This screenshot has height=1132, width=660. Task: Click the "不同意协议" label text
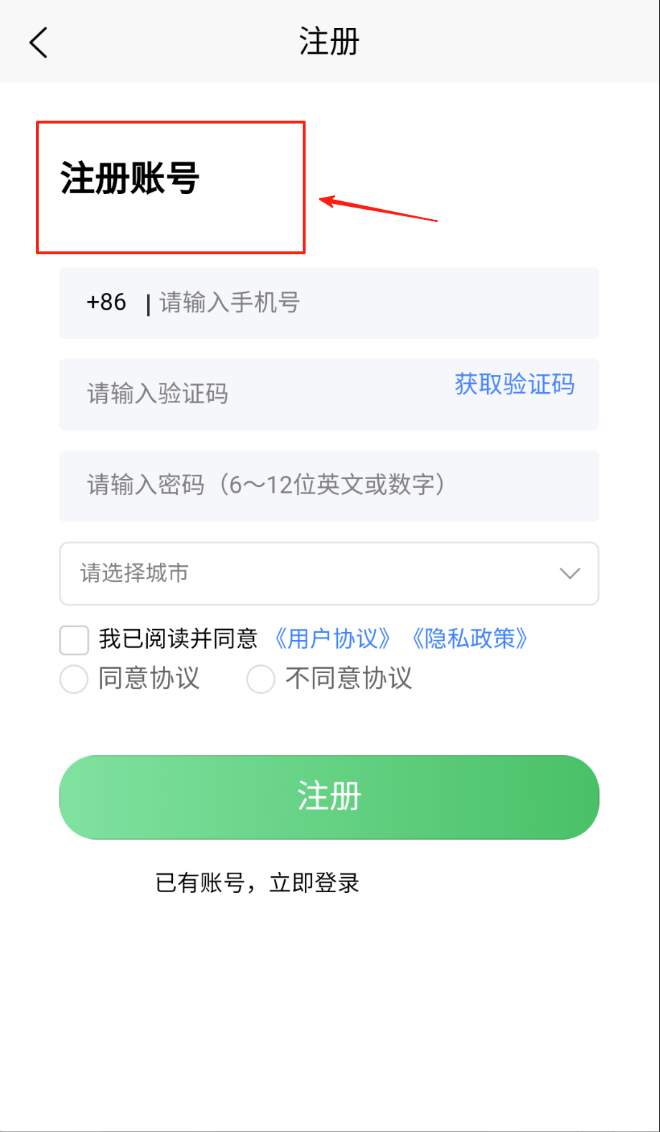[x=349, y=679]
